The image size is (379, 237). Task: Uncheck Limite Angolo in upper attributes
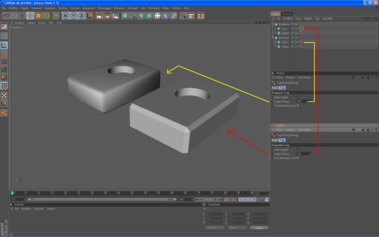[x=298, y=97]
